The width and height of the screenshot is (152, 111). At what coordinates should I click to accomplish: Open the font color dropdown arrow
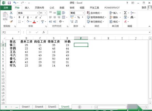(x=37, y=22)
